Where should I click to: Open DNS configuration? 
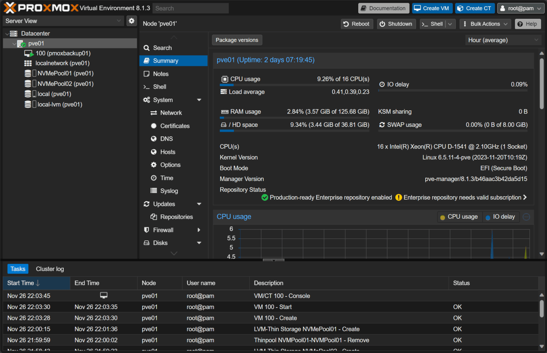166,139
